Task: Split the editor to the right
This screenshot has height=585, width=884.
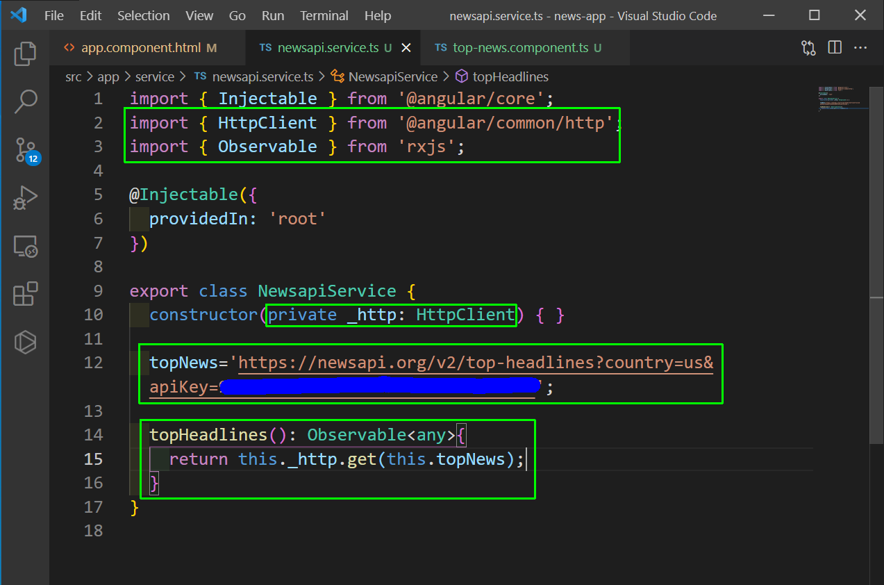Action: point(835,48)
